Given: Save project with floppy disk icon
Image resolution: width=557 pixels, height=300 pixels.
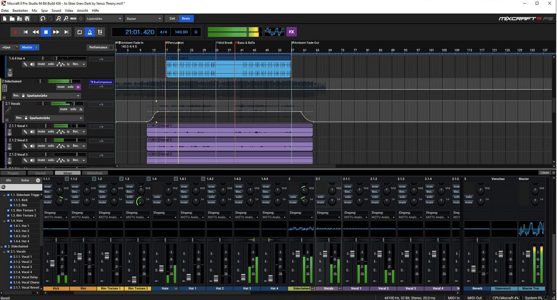Looking at the screenshot, I should (27, 19).
